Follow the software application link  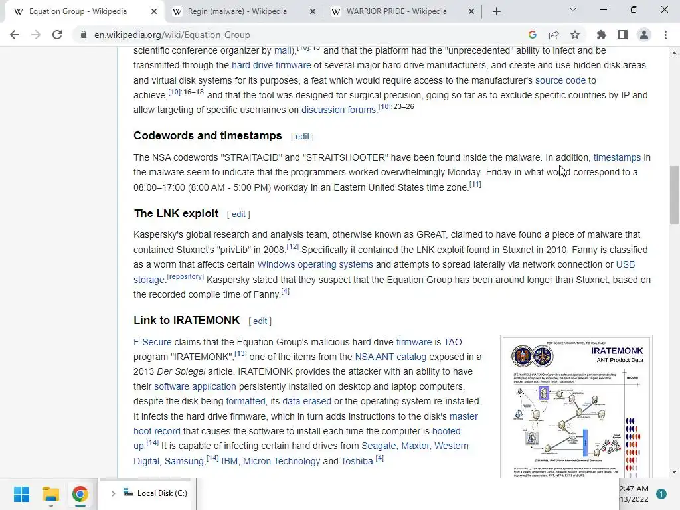pyautogui.click(x=195, y=387)
